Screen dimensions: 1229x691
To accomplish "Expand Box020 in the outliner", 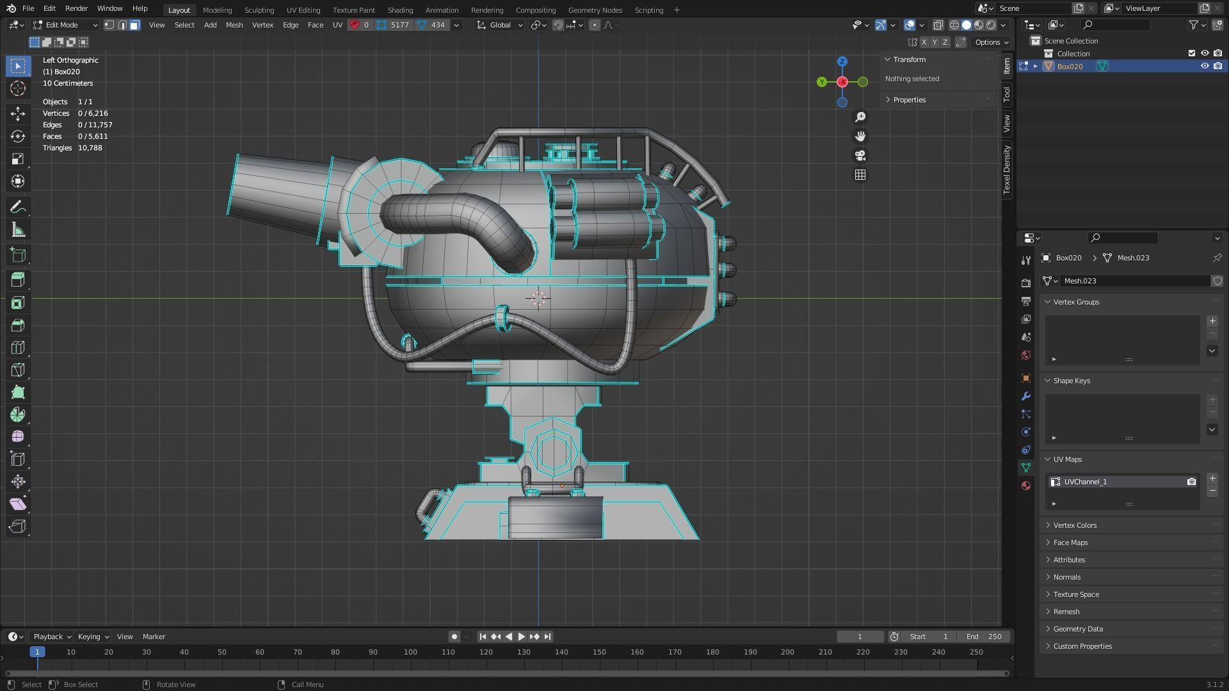I will pyautogui.click(x=1036, y=66).
